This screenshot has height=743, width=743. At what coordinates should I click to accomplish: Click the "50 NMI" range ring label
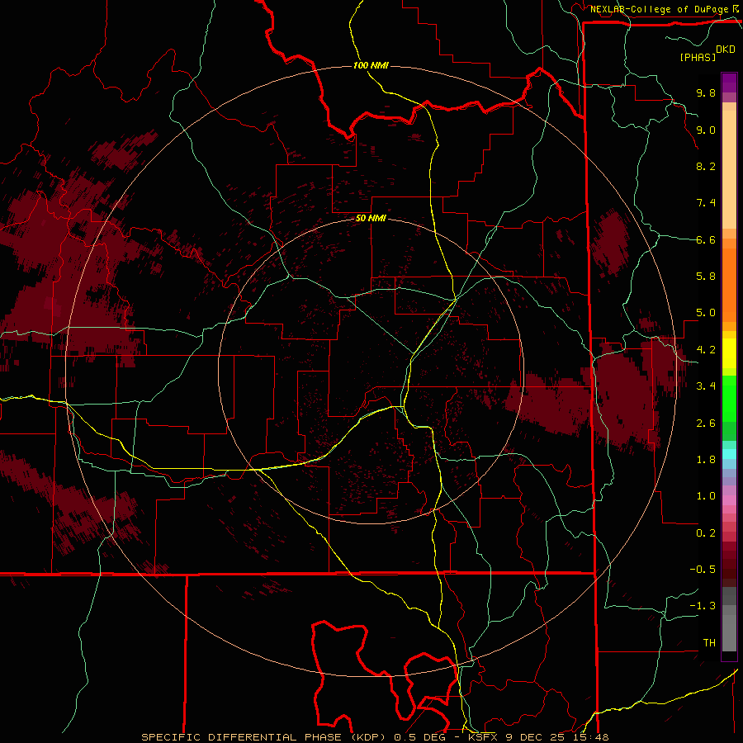tap(371, 218)
